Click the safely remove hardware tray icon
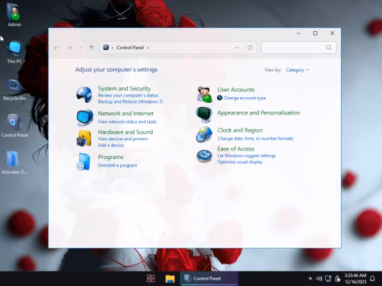The width and height of the screenshot is (382, 286). click(338, 278)
